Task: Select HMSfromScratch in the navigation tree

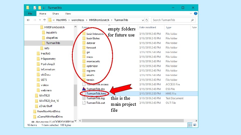Action: 54,27
